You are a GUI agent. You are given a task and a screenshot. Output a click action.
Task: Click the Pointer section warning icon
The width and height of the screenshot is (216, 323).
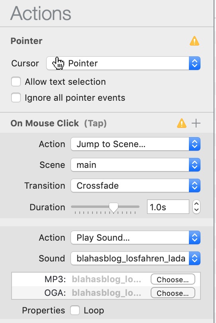(x=194, y=41)
